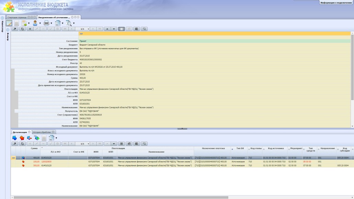354x199 pixels.
Task: Click comment bubble button in Детализация toolbar
Action: [x=144, y=144]
